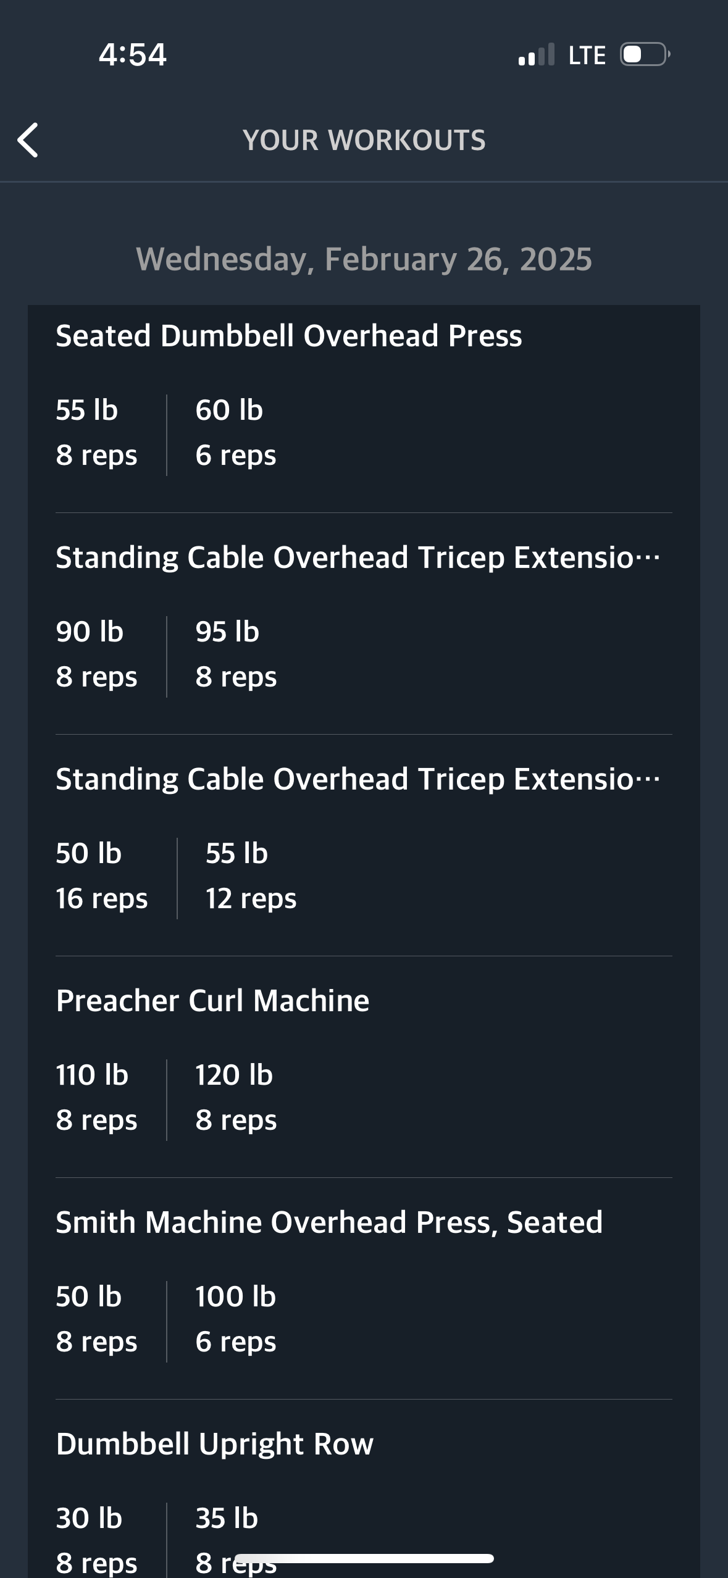Screen dimensions: 728x1578
Task: Tap the battery status icon
Action: pos(645,54)
